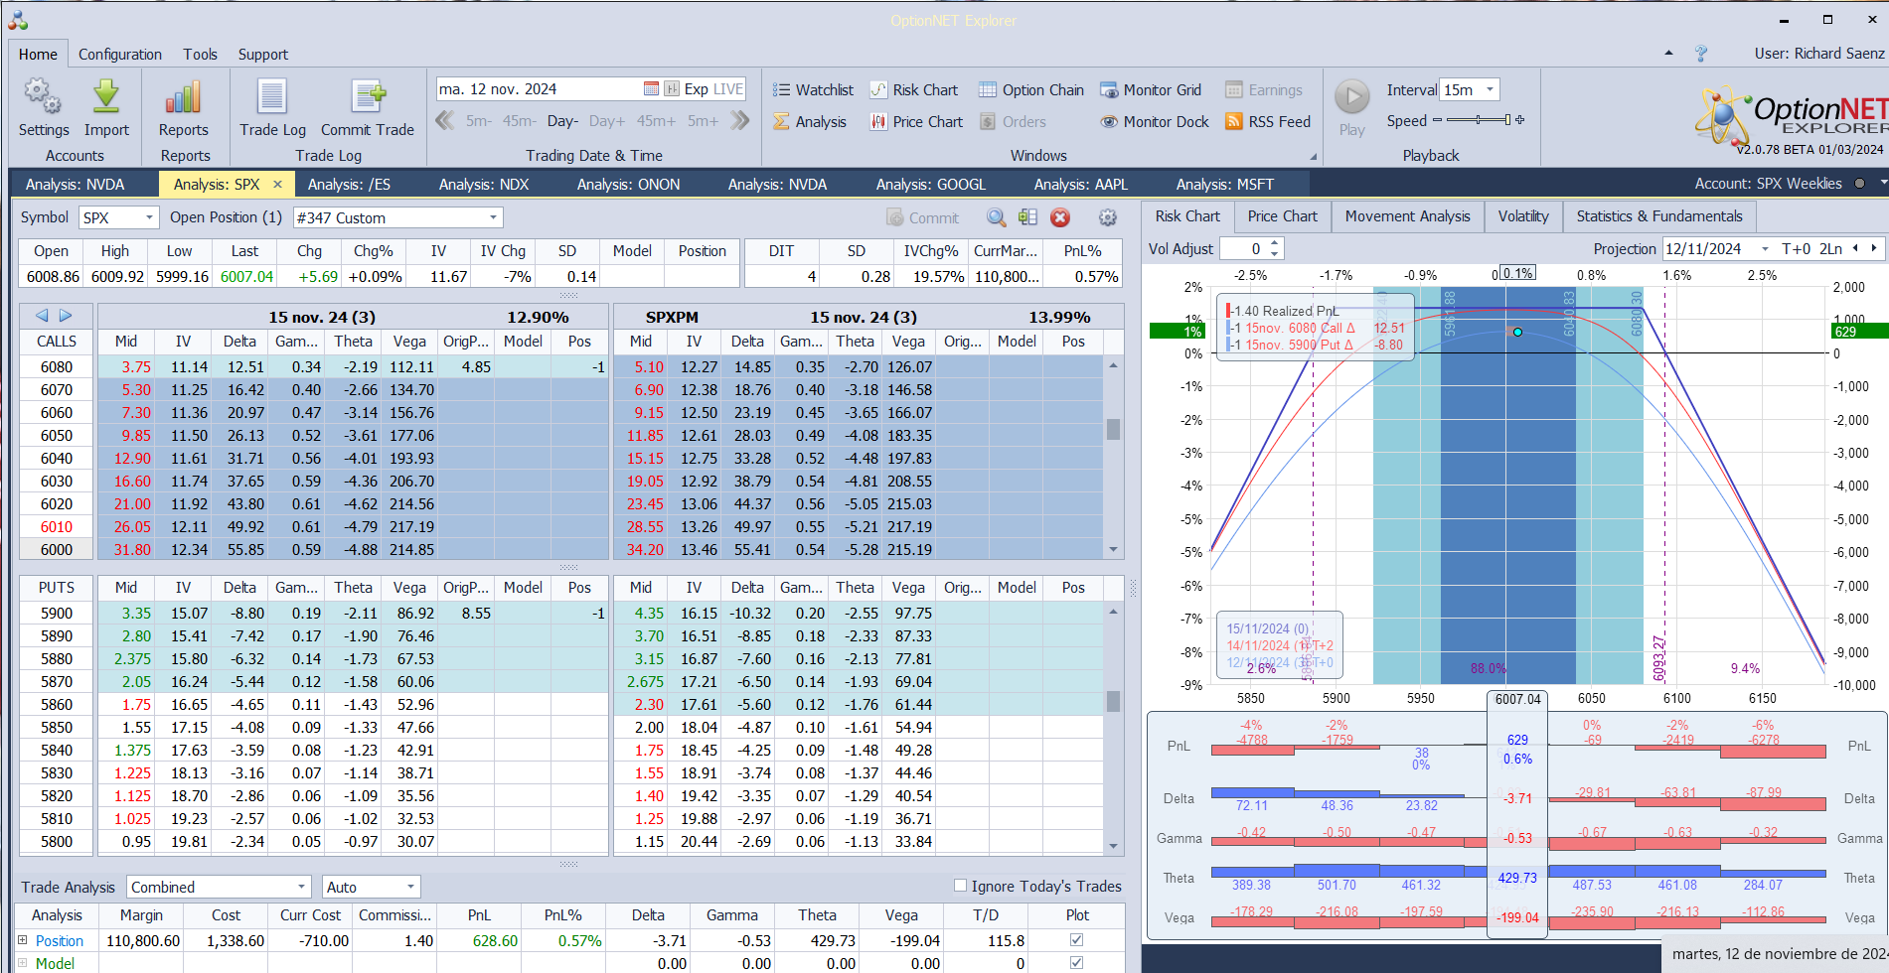Open Settings in the Accounts group
Screen dimensions: 1889x973
[x=44, y=107]
